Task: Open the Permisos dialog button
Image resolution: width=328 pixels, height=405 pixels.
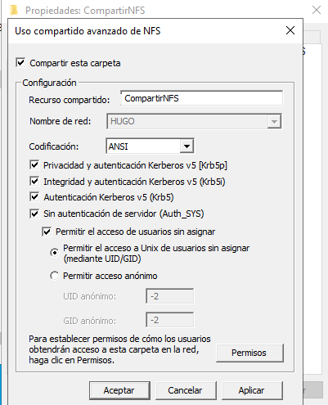Action: pyautogui.click(x=249, y=353)
